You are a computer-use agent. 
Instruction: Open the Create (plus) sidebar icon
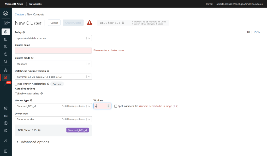pyautogui.click(x=5, y=32)
